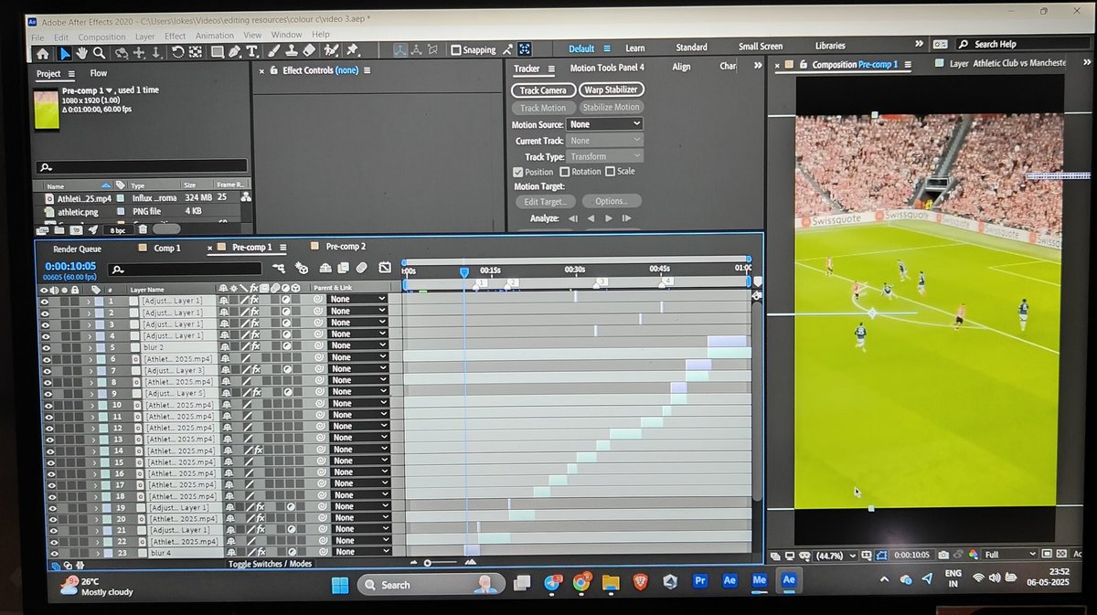Click the timeline zoom slider handle

click(x=427, y=563)
